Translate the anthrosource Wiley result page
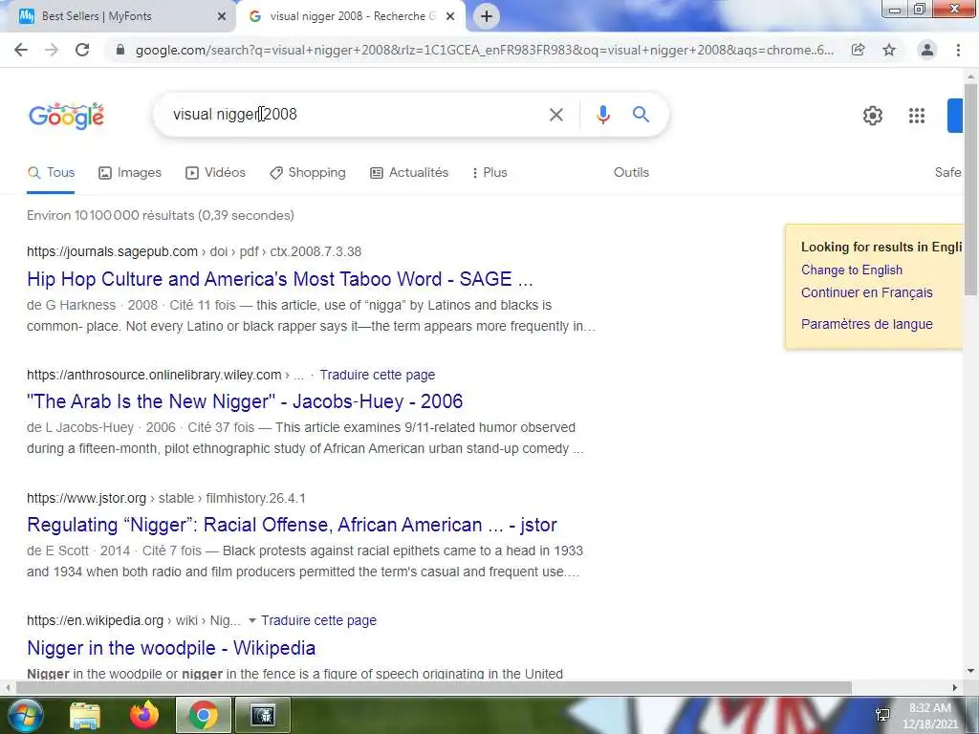Viewport: 979px width, 734px height. [377, 375]
